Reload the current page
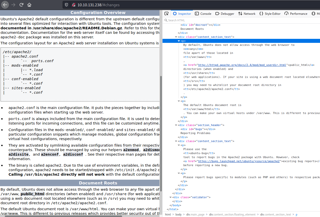 22,5
